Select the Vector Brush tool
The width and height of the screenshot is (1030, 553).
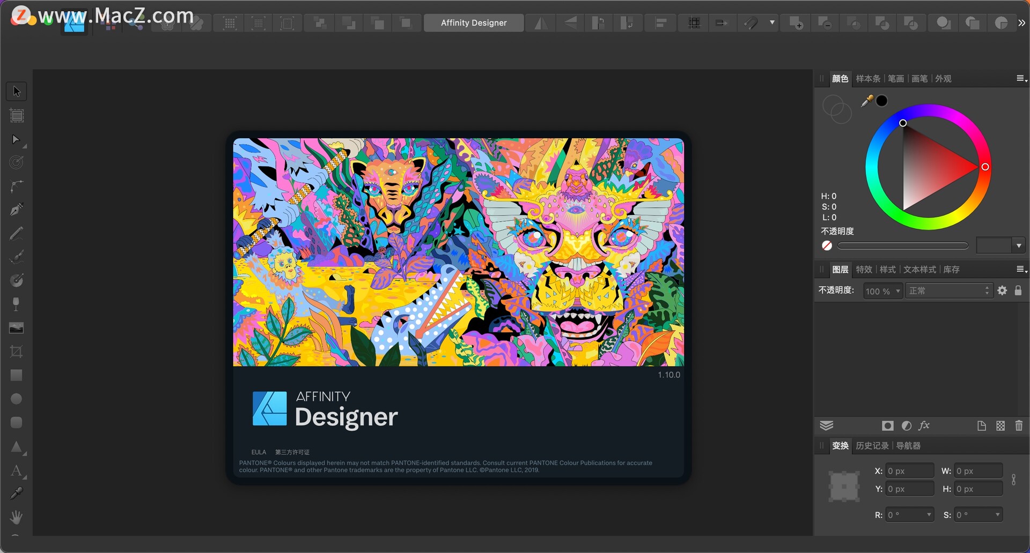(17, 257)
